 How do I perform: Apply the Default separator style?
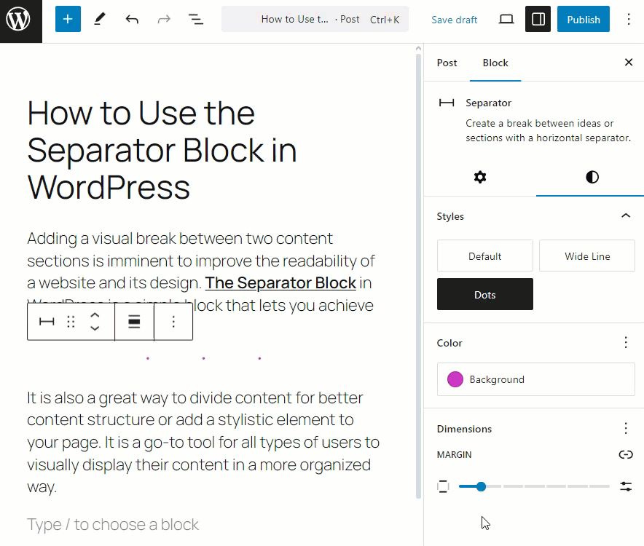point(485,256)
